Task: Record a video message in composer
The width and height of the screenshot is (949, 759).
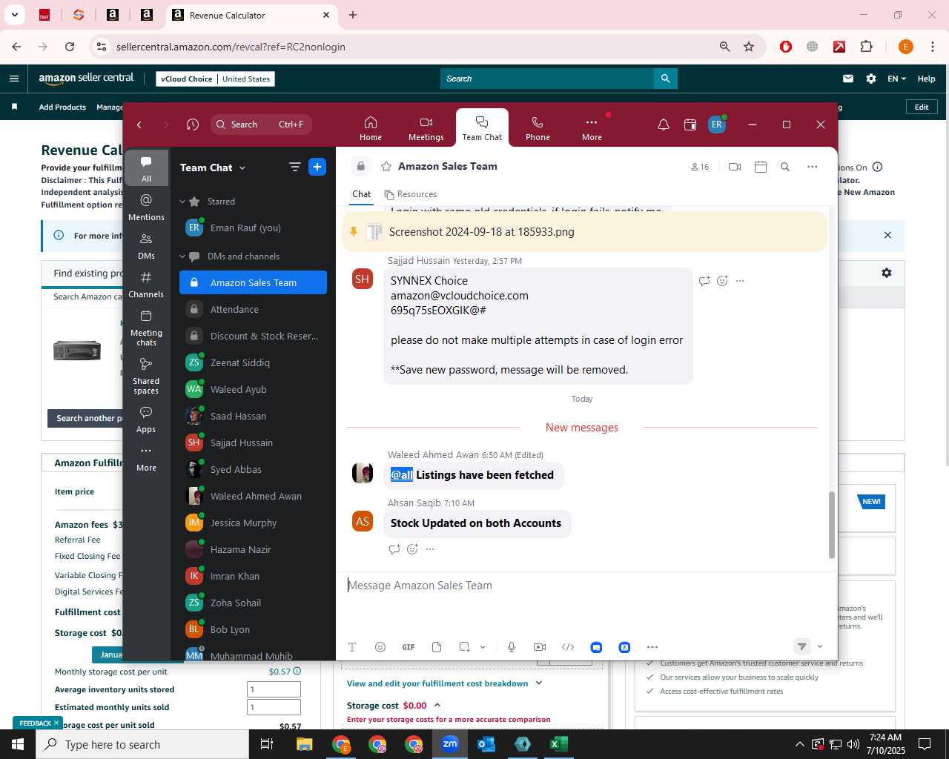Action: coord(540,647)
